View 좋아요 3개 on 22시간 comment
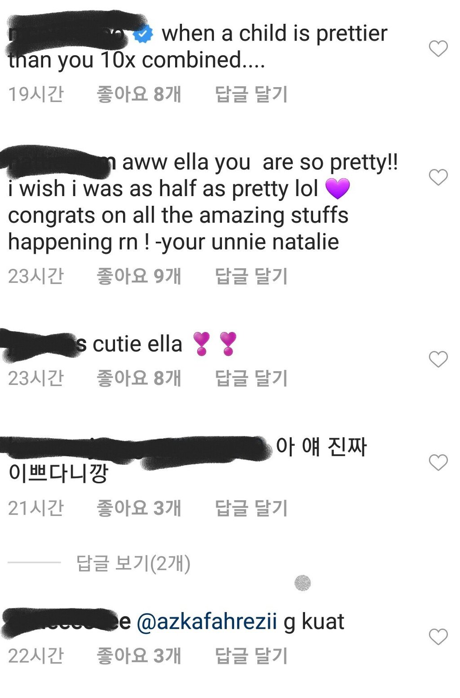Screen dimensions: 460x698 (x=139, y=656)
